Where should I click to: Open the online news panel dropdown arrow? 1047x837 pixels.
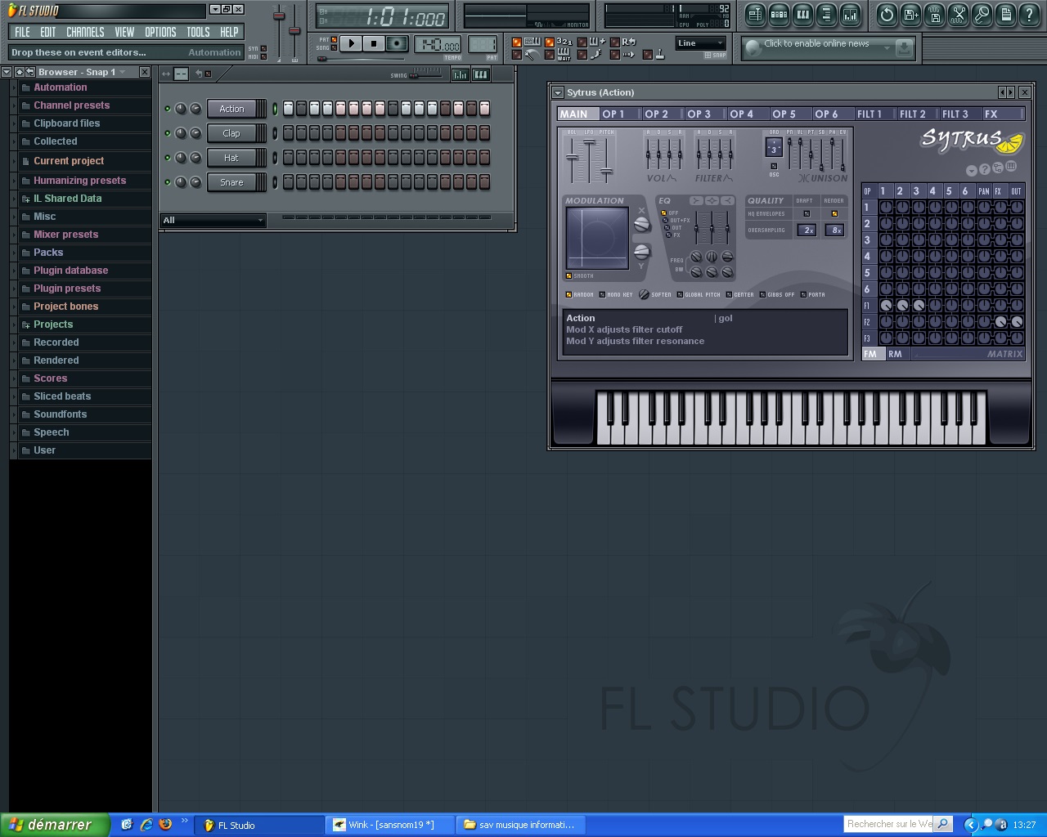886,49
